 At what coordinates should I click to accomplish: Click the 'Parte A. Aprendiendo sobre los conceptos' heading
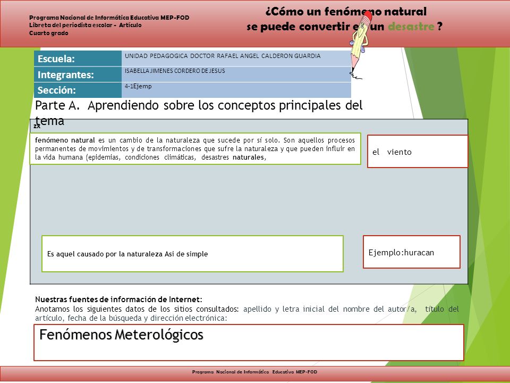point(198,113)
